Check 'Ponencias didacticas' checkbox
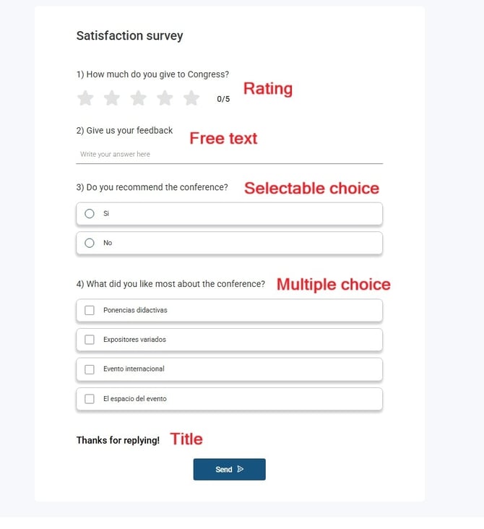484x529 pixels. 90,310
